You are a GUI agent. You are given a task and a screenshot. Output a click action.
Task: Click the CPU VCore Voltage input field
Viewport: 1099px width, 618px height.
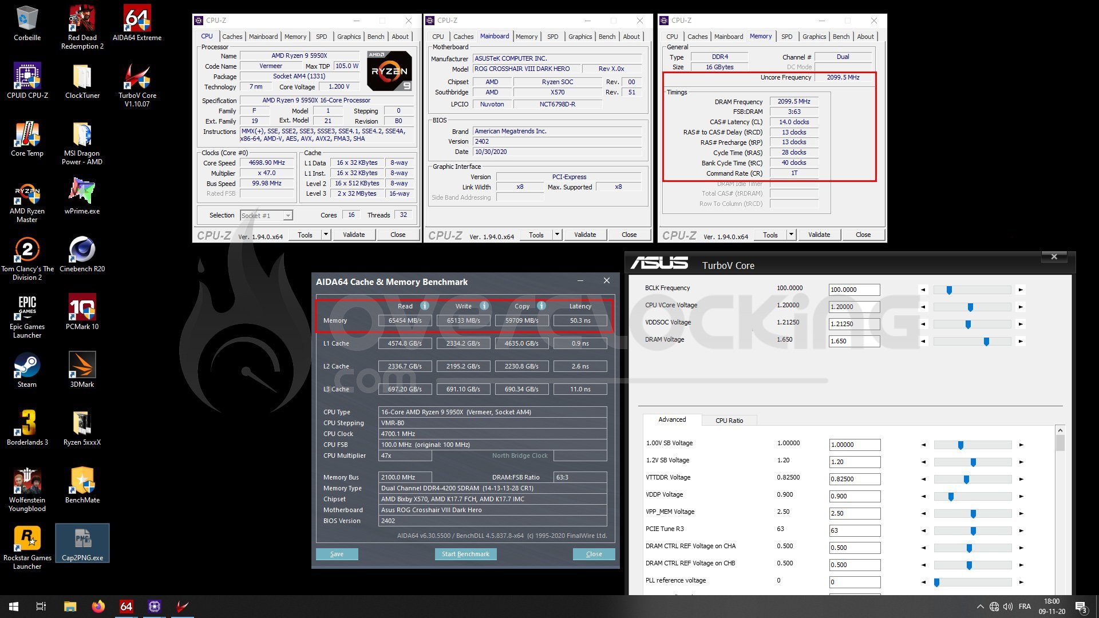click(854, 307)
